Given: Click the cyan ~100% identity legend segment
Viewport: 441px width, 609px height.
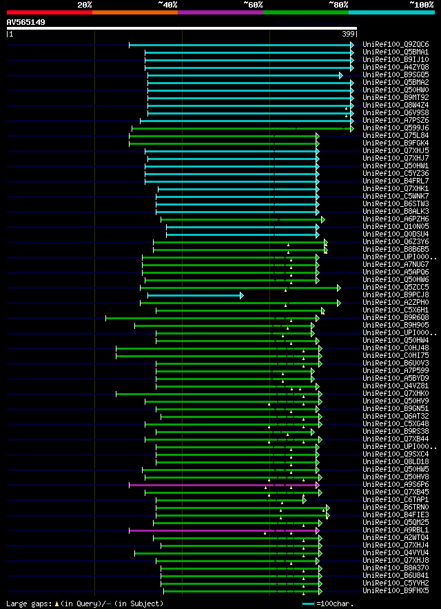Looking at the screenshot, I should (391, 12).
